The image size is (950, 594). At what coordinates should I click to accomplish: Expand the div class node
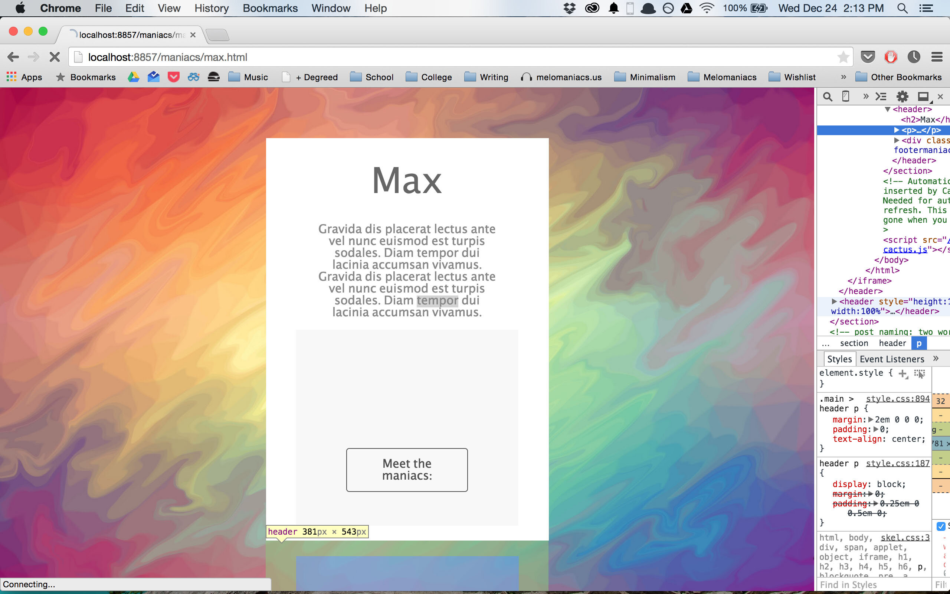897,140
